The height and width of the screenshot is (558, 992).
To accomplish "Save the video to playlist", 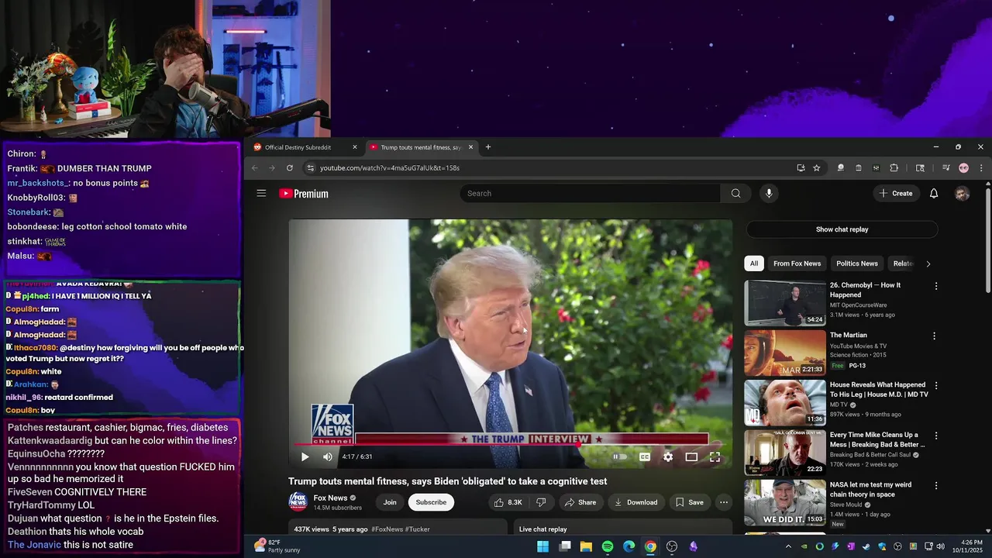I will pyautogui.click(x=689, y=502).
